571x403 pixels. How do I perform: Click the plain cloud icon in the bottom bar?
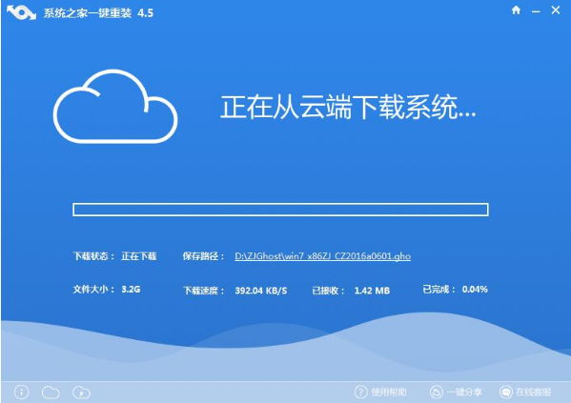(51, 393)
